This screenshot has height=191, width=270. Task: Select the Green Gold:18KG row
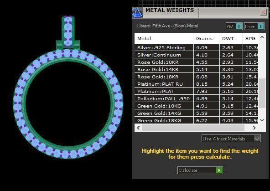tap(196, 120)
